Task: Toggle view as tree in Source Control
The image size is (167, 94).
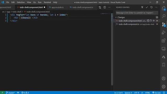Action: [142, 7]
